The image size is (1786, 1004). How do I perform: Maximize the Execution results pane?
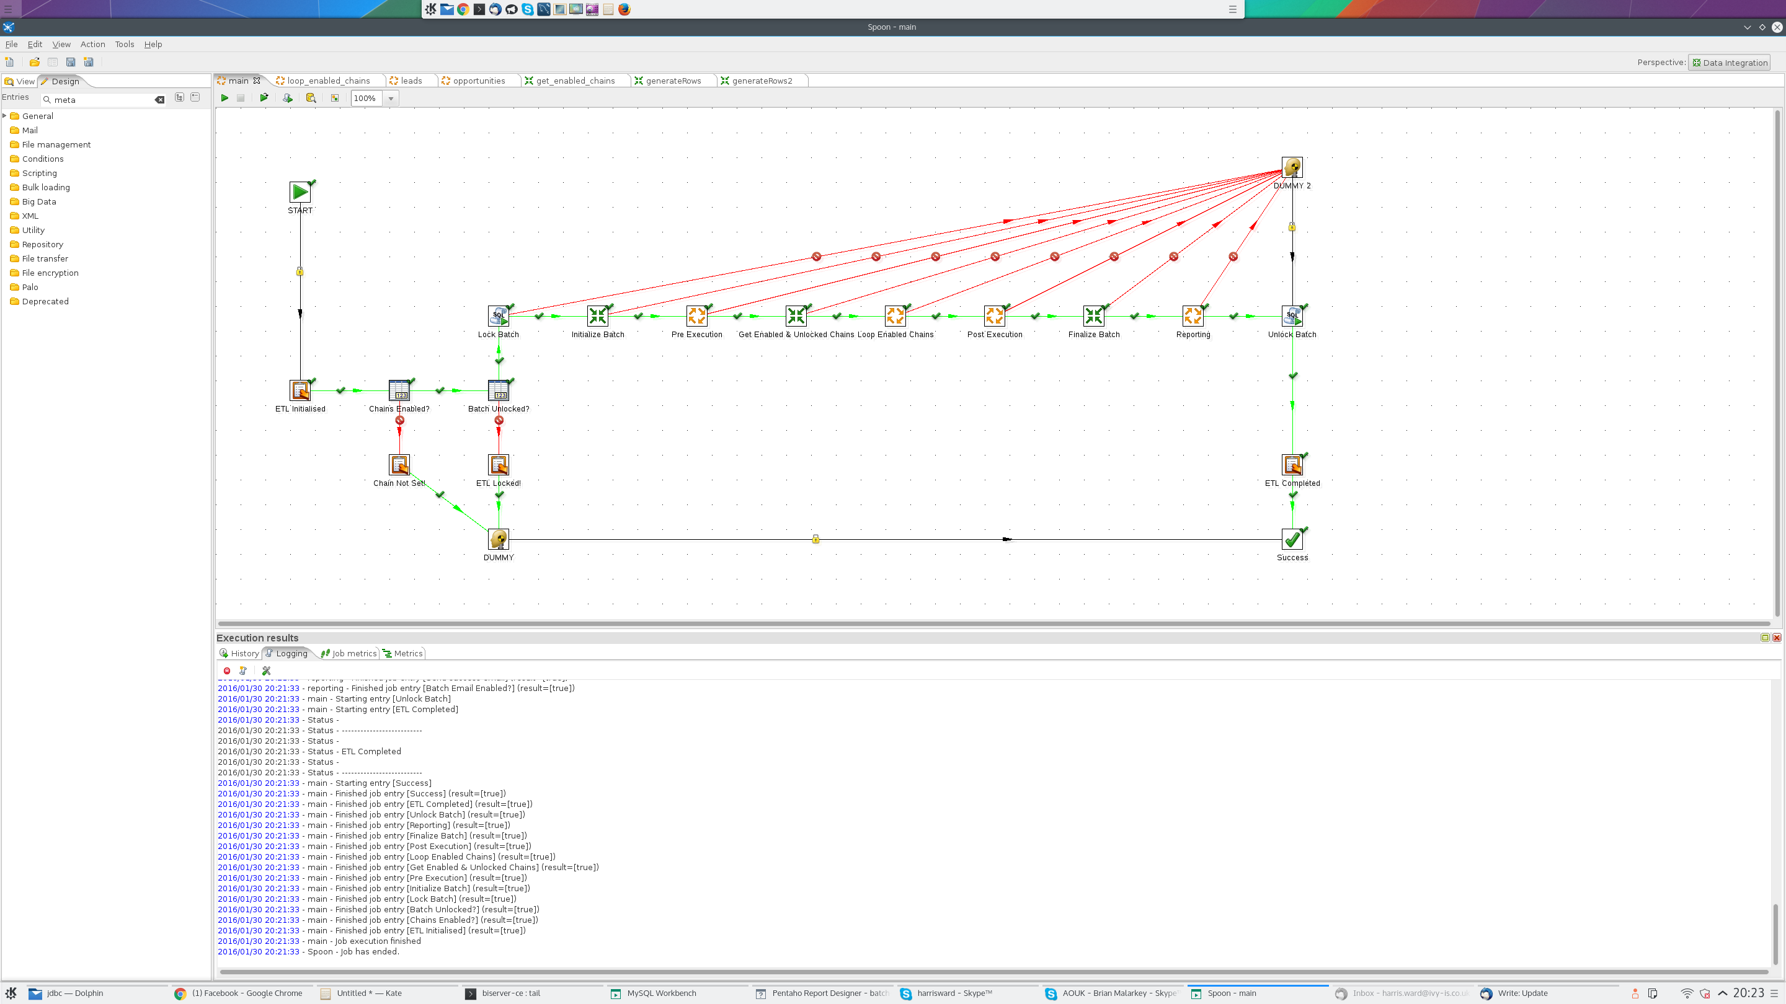pyautogui.click(x=1765, y=638)
